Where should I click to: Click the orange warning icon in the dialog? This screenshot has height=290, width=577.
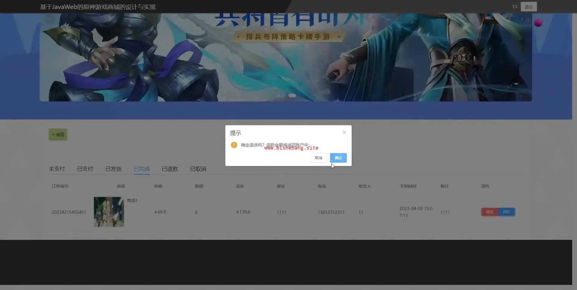click(234, 145)
